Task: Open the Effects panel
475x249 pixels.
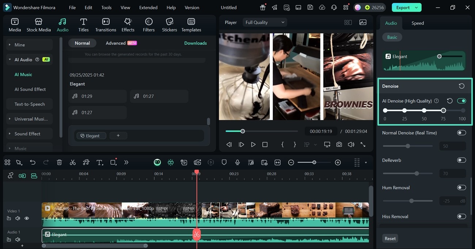Action: point(128,25)
